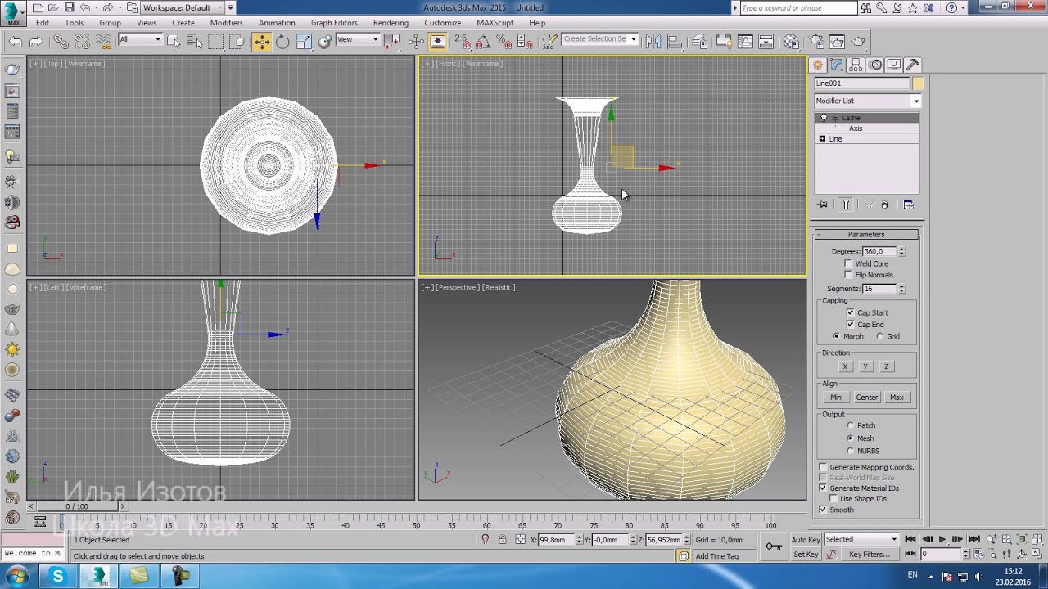This screenshot has height=589, width=1048.
Task: Enable the Flip Normals checkbox
Action: tap(848, 275)
